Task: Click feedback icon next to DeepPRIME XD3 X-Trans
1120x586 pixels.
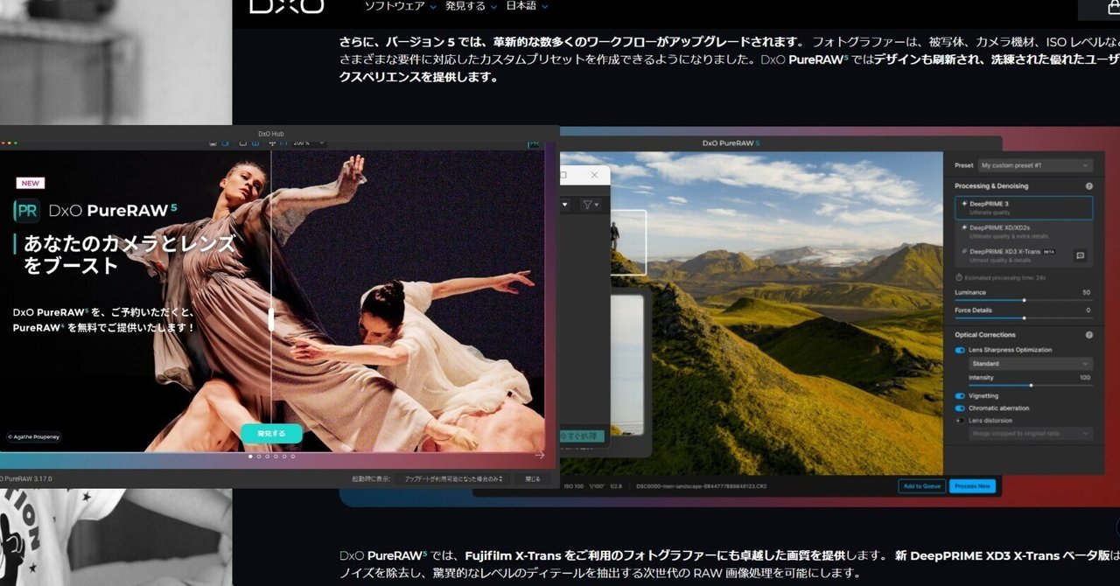Action: (x=1079, y=255)
